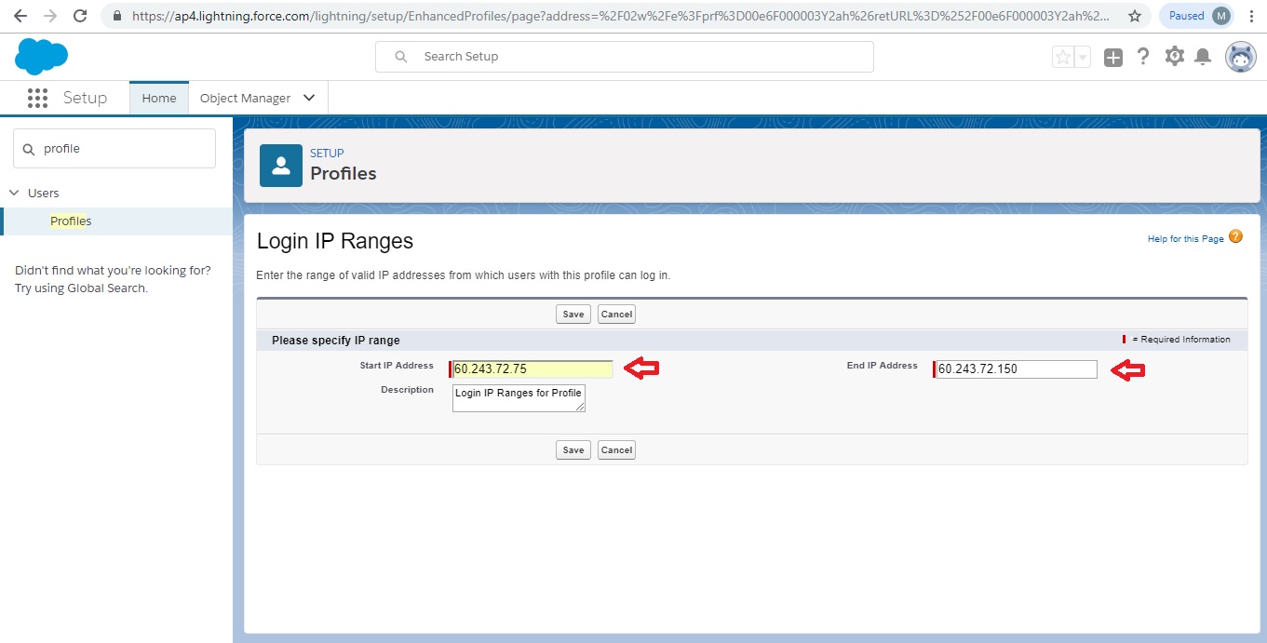
Task: Click the Salesforce cloud logo
Action: pyautogui.click(x=41, y=57)
